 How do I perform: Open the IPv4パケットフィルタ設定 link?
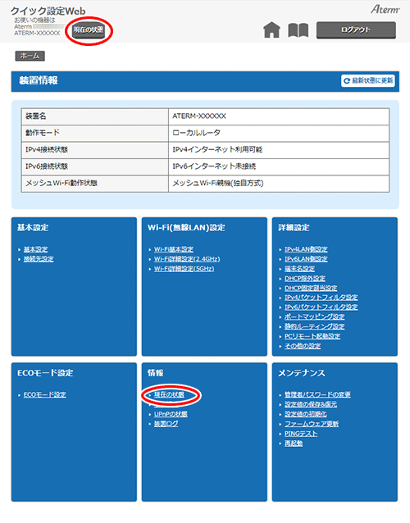pos(321,298)
